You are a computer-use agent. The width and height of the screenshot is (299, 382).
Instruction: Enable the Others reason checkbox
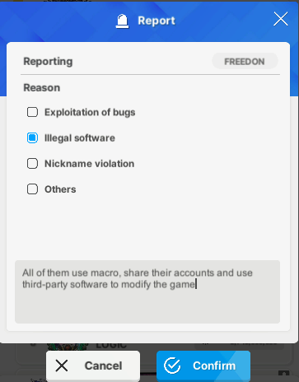click(x=32, y=189)
